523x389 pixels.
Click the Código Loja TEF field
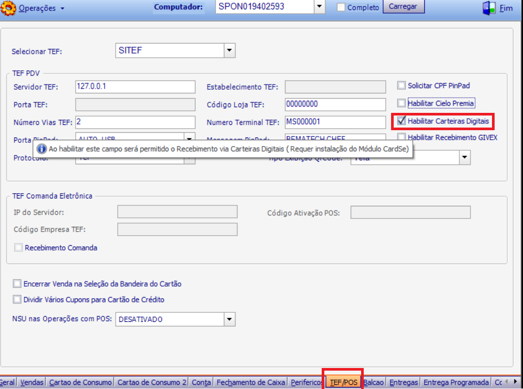click(x=335, y=104)
